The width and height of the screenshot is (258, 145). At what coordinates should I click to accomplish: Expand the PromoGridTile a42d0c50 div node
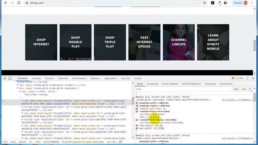tap(22, 126)
